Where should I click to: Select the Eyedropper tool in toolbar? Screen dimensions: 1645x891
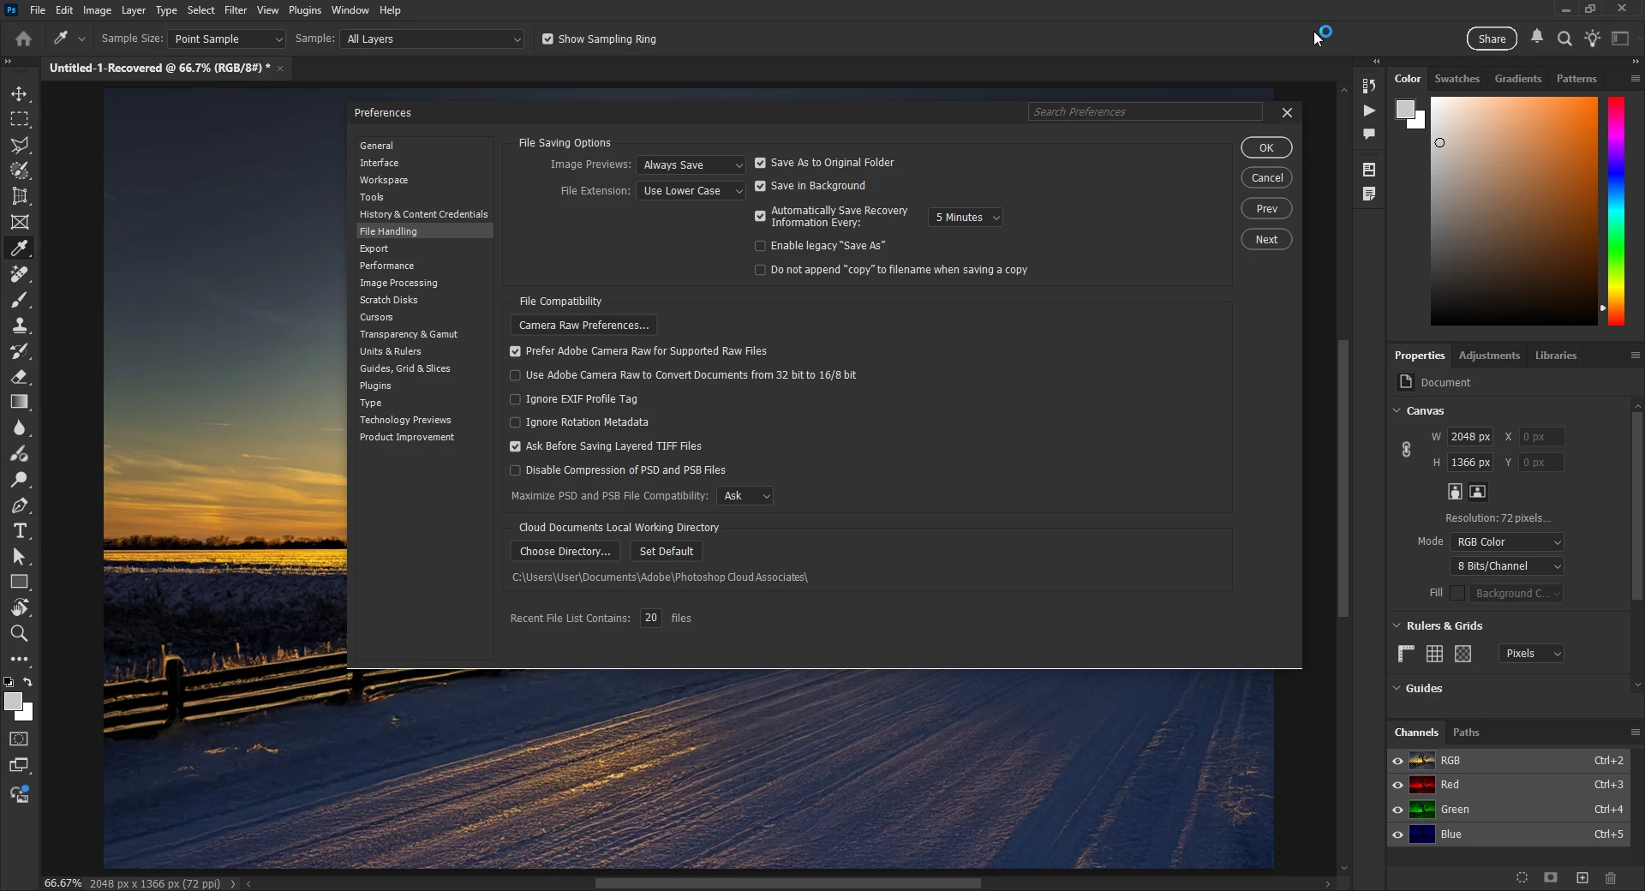pyautogui.click(x=19, y=248)
